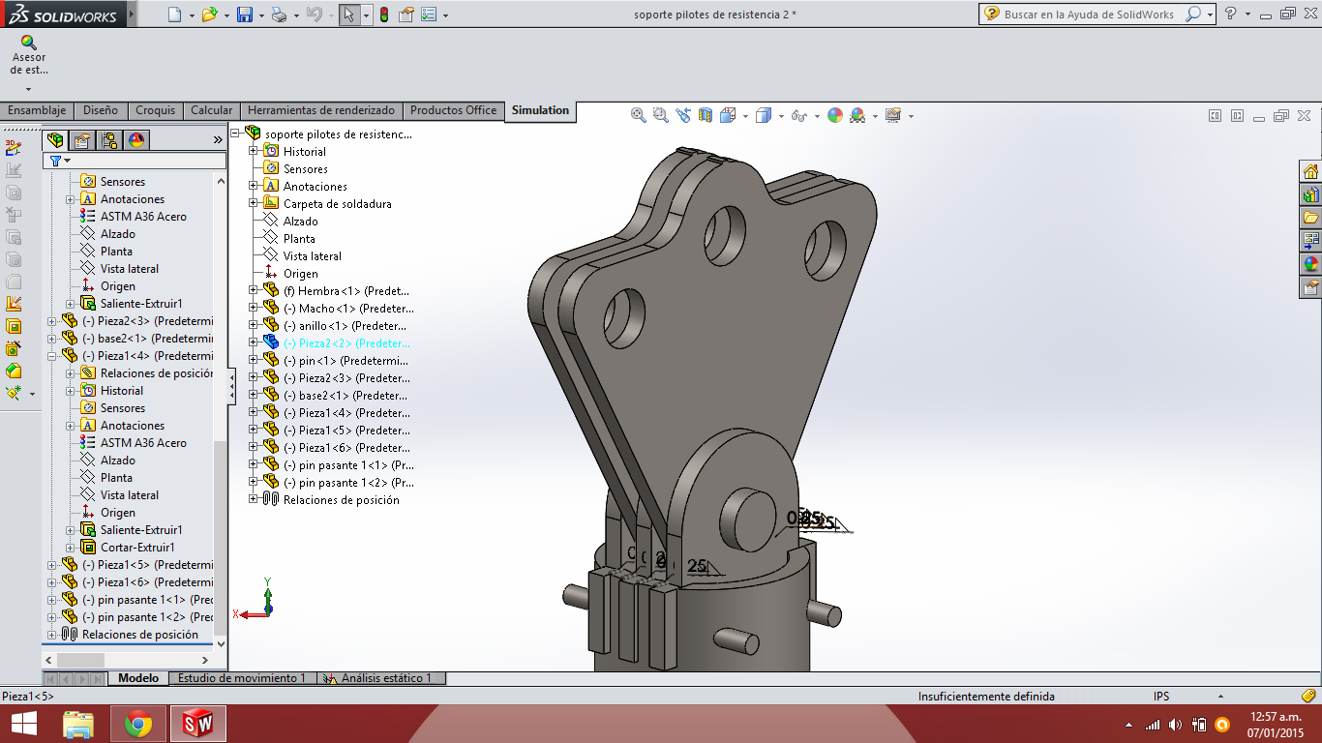The image size is (1322, 743).
Task: Open the ConfigurationManager tab icon
Action: [x=109, y=139]
